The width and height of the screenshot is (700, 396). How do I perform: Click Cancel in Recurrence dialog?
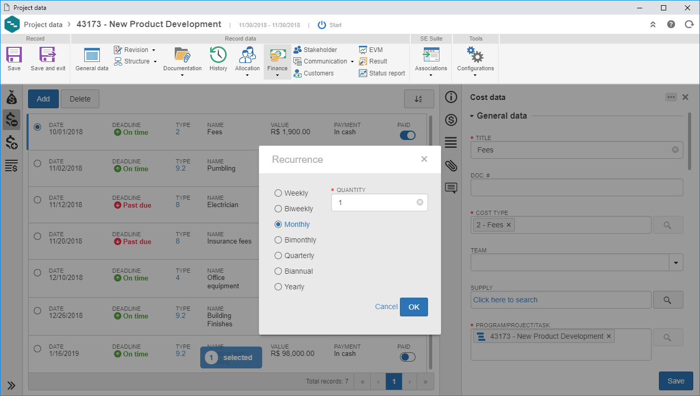tap(386, 306)
